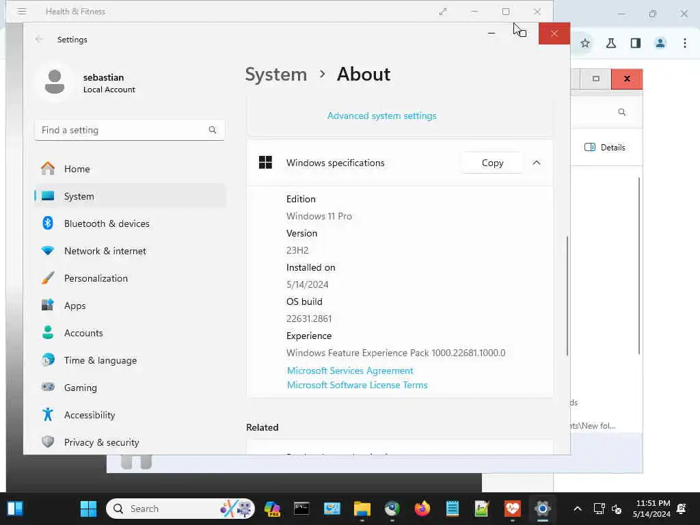Open Widgets from taskbar left corner
Viewport: 700px width, 525px height.
[15, 509]
